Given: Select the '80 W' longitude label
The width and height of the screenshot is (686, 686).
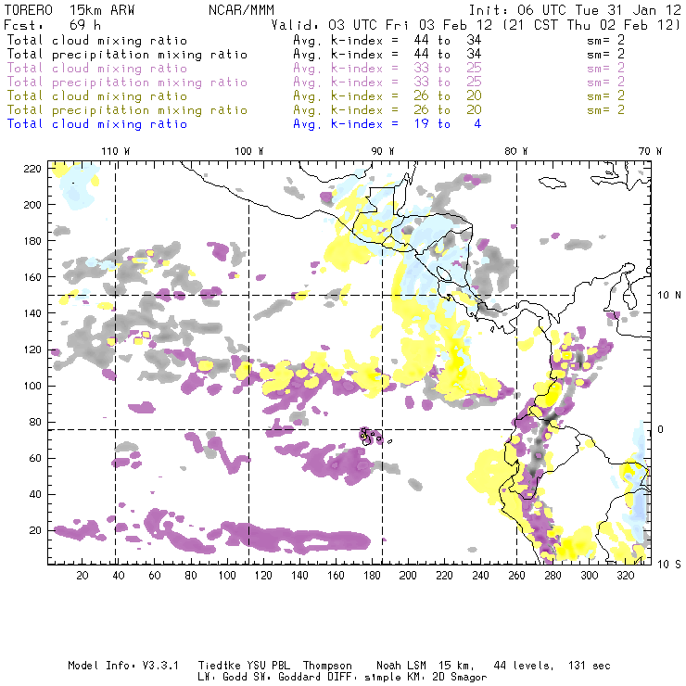Looking at the screenshot, I should 515,151.
